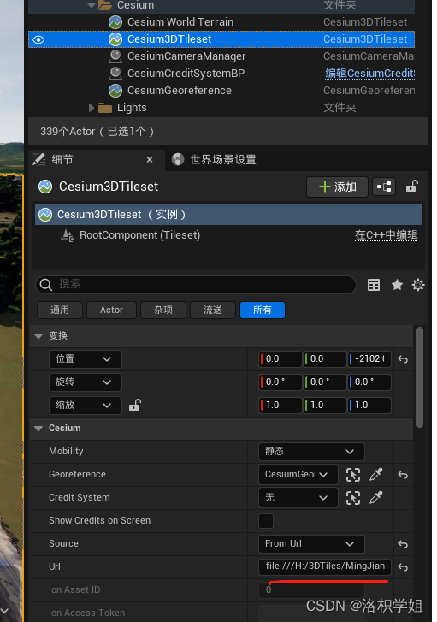This screenshot has width=437, height=622.
Task: Collapse the Cesium section
Action: coord(38,429)
